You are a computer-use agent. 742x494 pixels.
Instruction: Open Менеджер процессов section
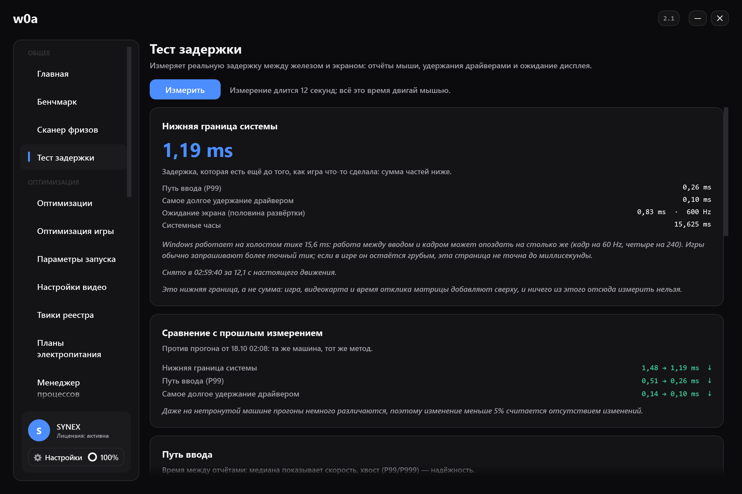(x=73, y=388)
